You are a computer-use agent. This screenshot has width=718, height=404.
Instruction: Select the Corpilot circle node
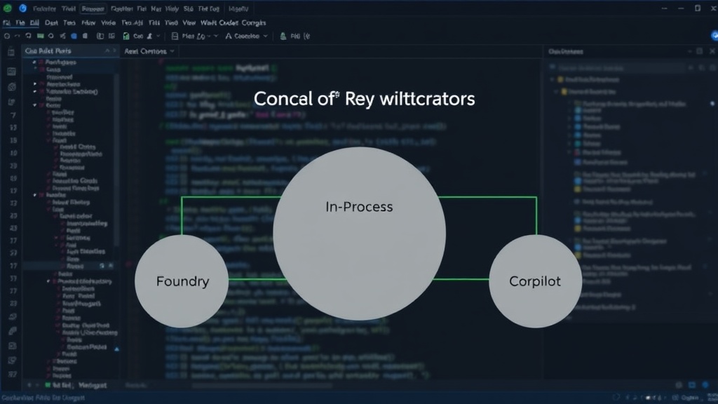[535, 281]
